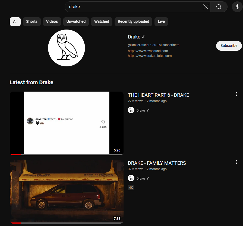Image resolution: width=243 pixels, height=226 pixels.
Task: Click Drake channel name under THE HEART PART 6
Action: click(141, 111)
